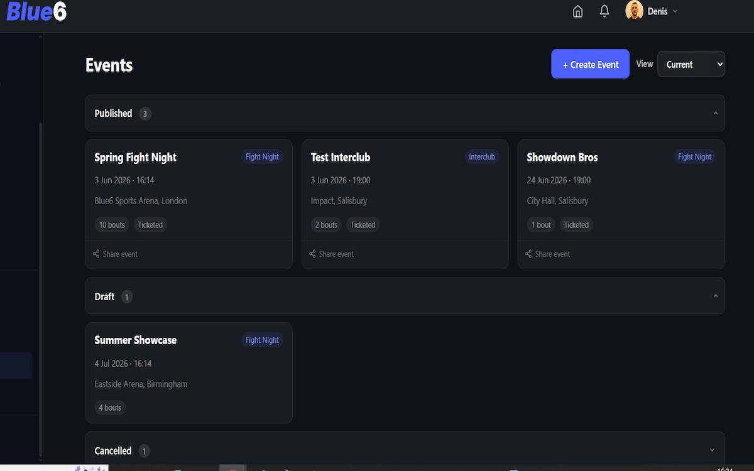Expand the Cancelled section chevron
The image size is (754, 471).
[x=712, y=450]
